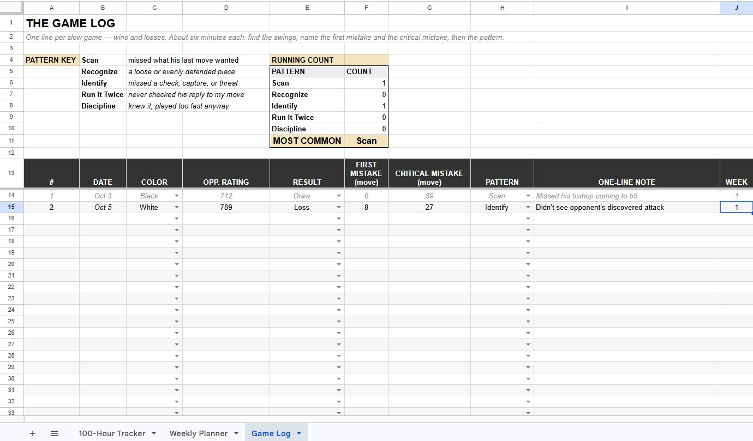Click the Recognize count cell in running count
753x441 pixels.
tap(366, 94)
